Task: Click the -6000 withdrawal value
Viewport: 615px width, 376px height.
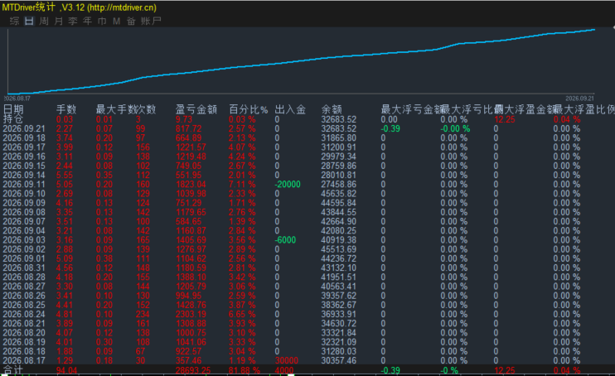Action: coord(285,240)
